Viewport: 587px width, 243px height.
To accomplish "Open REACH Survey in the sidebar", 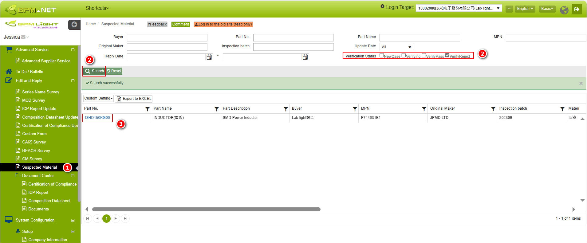I will pos(36,151).
